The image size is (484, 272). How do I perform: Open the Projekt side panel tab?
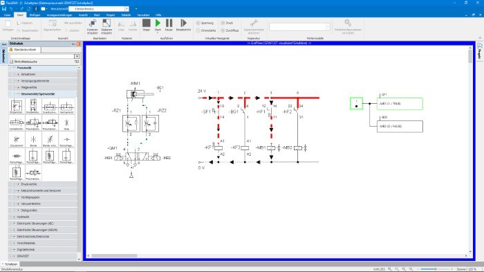click(480, 52)
